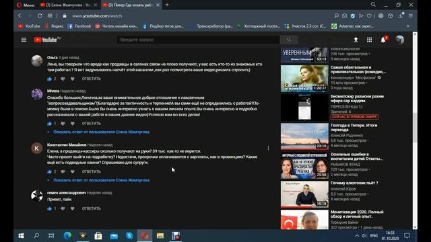Open the Windows action center
The image size is (431, 242).
tap(407, 236)
